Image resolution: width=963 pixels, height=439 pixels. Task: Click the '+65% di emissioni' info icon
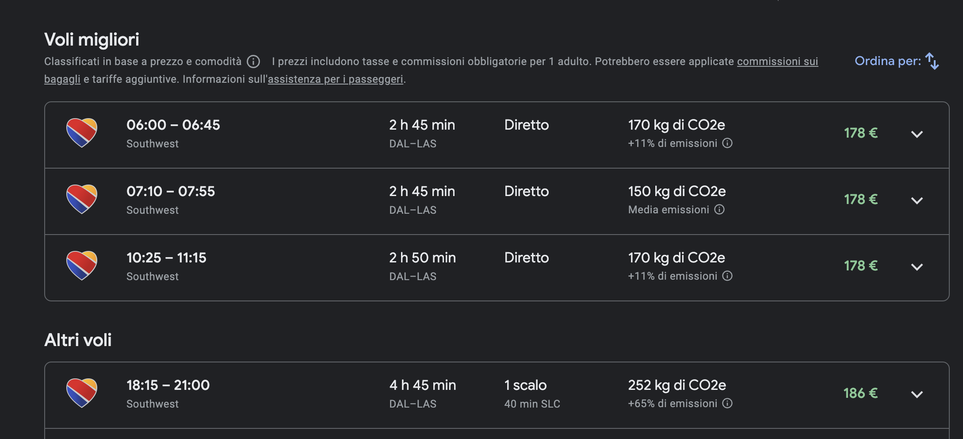(727, 403)
